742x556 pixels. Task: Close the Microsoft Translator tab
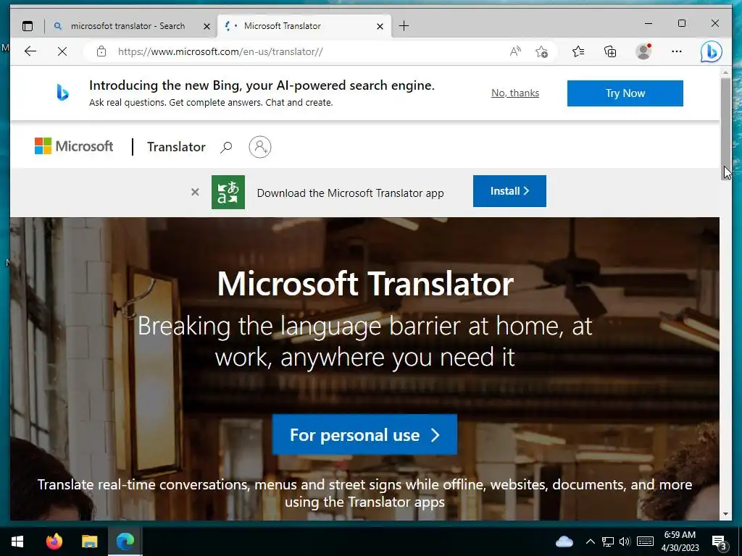380,27
